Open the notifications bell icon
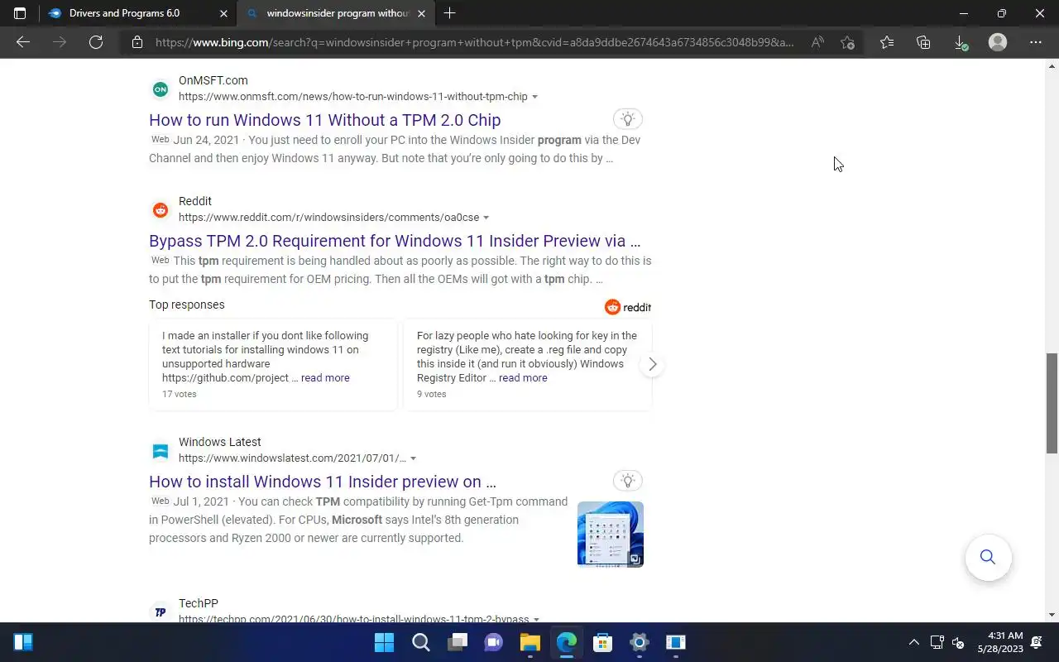The height and width of the screenshot is (662, 1059). tap(1037, 642)
